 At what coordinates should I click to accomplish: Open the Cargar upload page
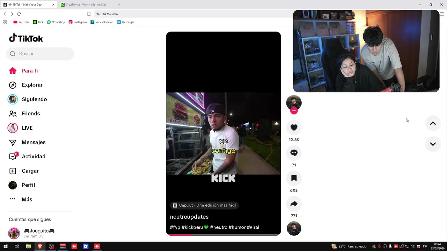click(24, 171)
